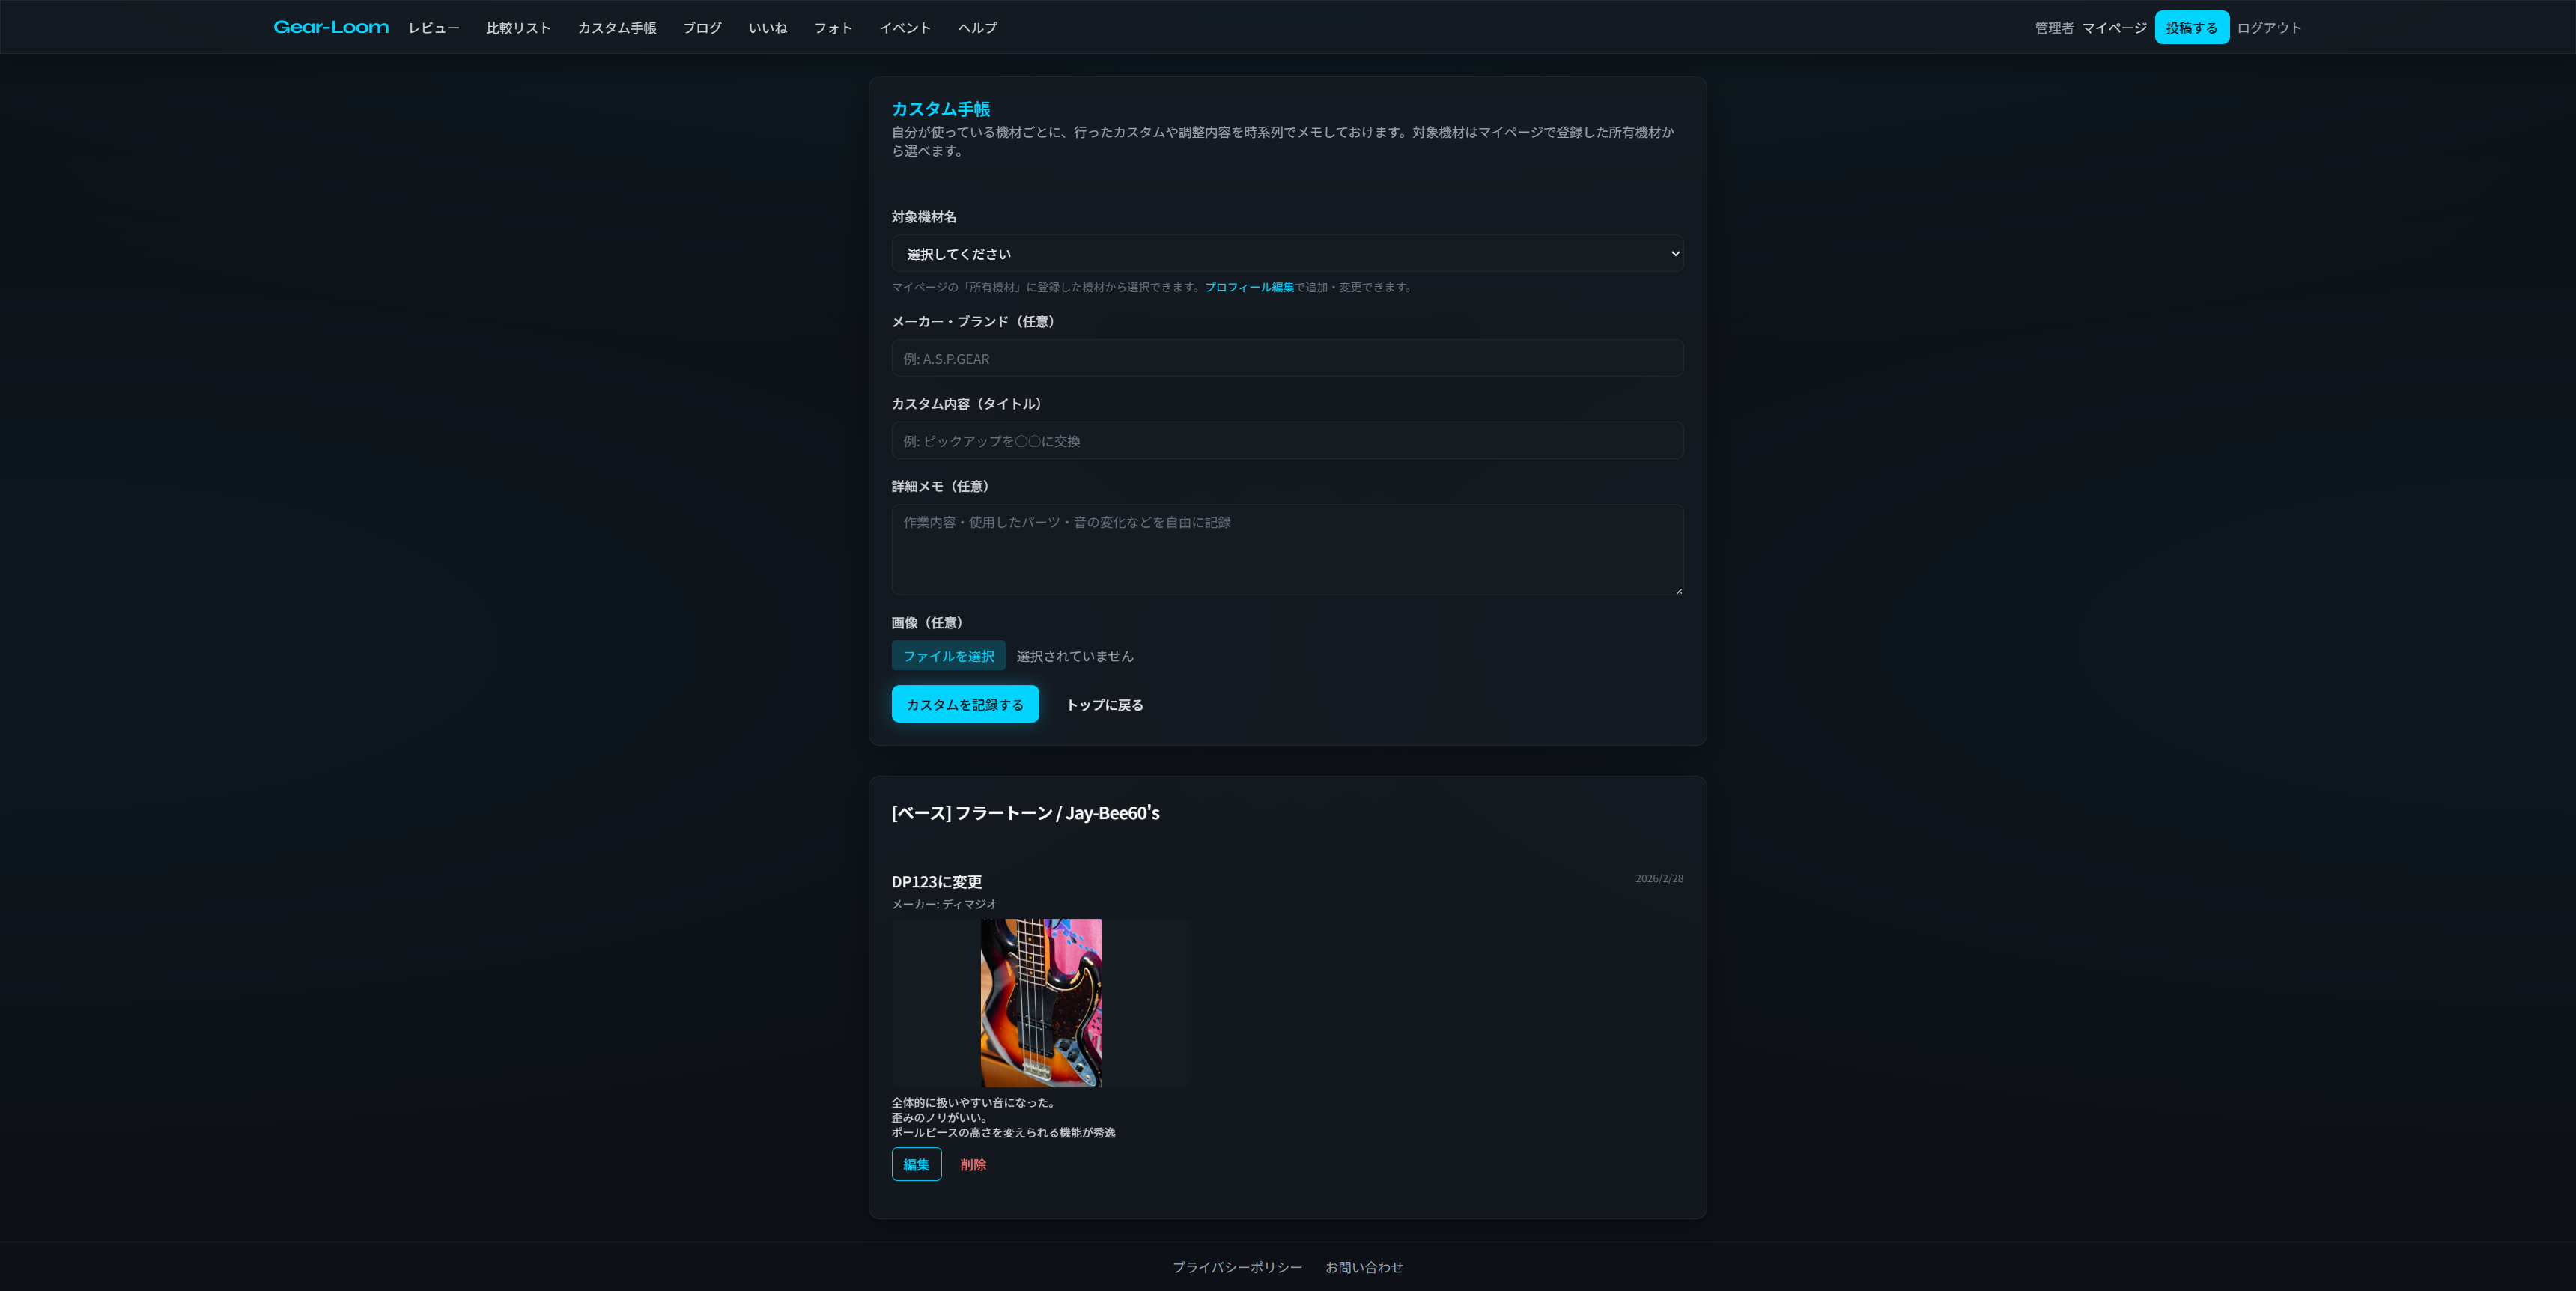This screenshot has width=2576, height=1291.
Task: Go to 比較リスト menu item
Action: (x=518, y=28)
